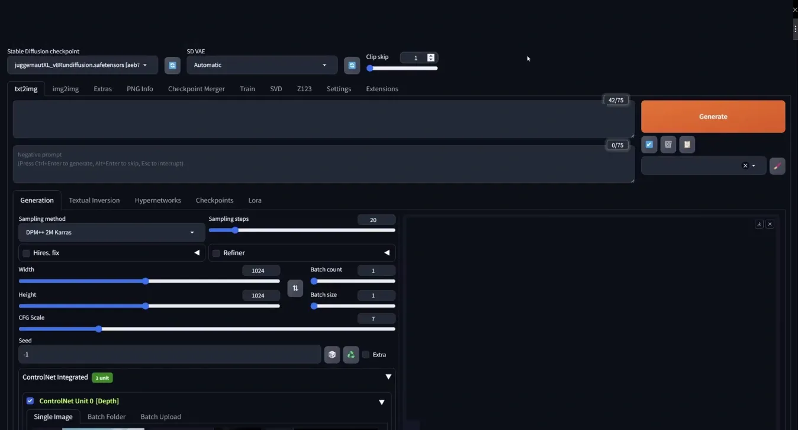Open the Stable Diffusion checkpoint dropdown
798x430 pixels.
(x=83, y=65)
